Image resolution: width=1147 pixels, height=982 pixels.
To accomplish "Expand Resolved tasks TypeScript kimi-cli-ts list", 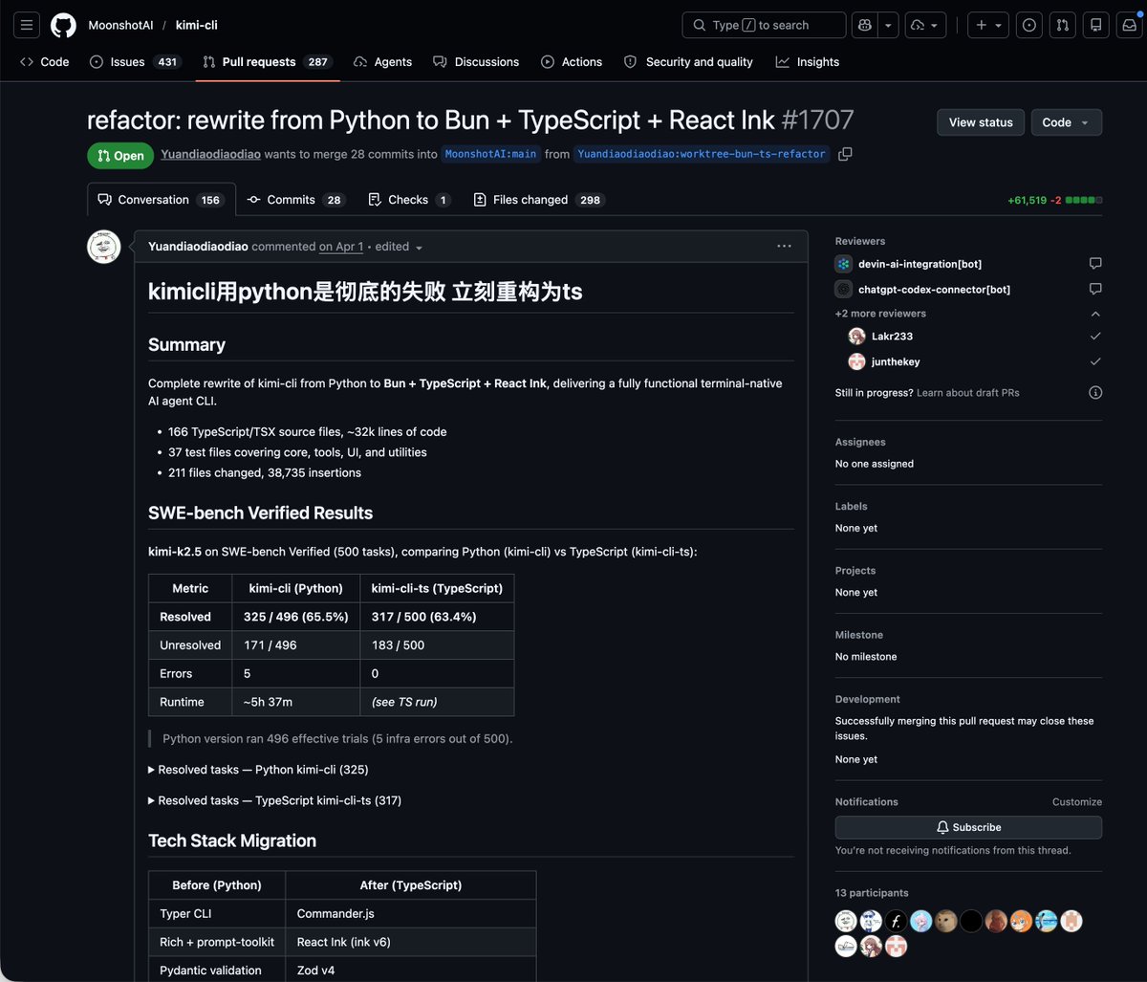I will tap(274, 800).
